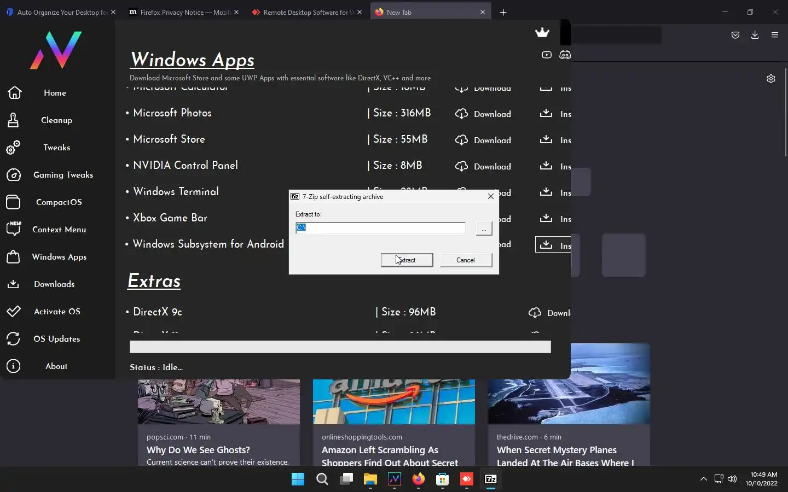Go to OS Updates page
The width and height of the screenshot is (788, 492).
click(x=56, y=339)
